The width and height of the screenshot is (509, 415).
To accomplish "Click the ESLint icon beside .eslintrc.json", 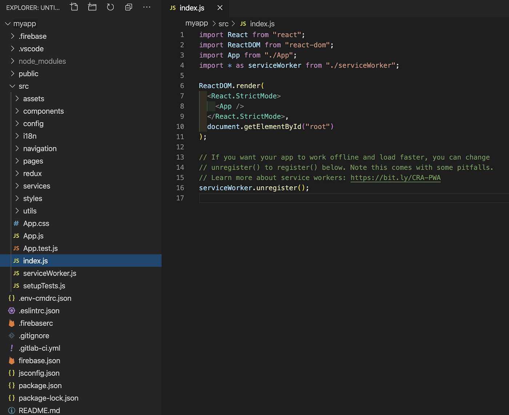I will (x=11, y=311).
